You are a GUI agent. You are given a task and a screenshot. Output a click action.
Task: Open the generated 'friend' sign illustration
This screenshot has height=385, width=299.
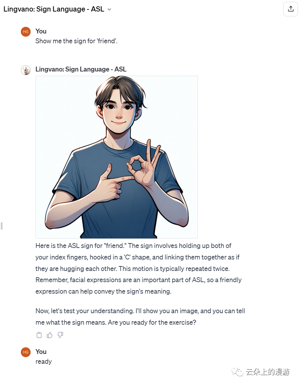pyautogui.click(x=116, y=157)
